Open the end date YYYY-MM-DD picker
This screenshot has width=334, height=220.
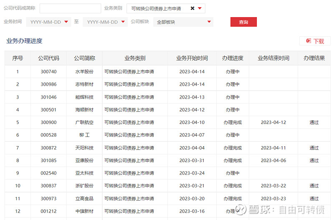105,22
